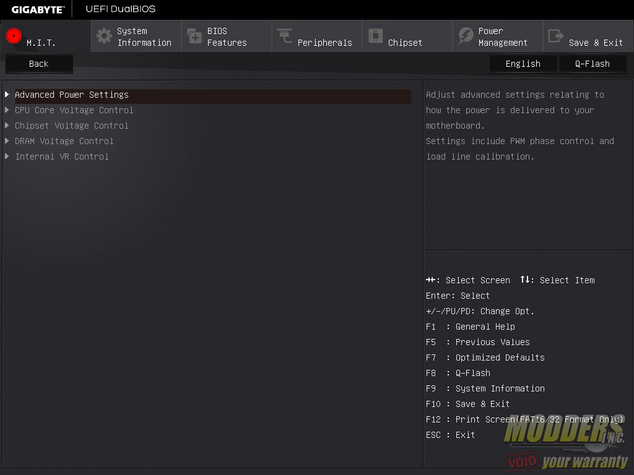
Task: Expand arrow beside CPU Core Voltage Control
Action: pyautogui.click(x=7, y=110)
